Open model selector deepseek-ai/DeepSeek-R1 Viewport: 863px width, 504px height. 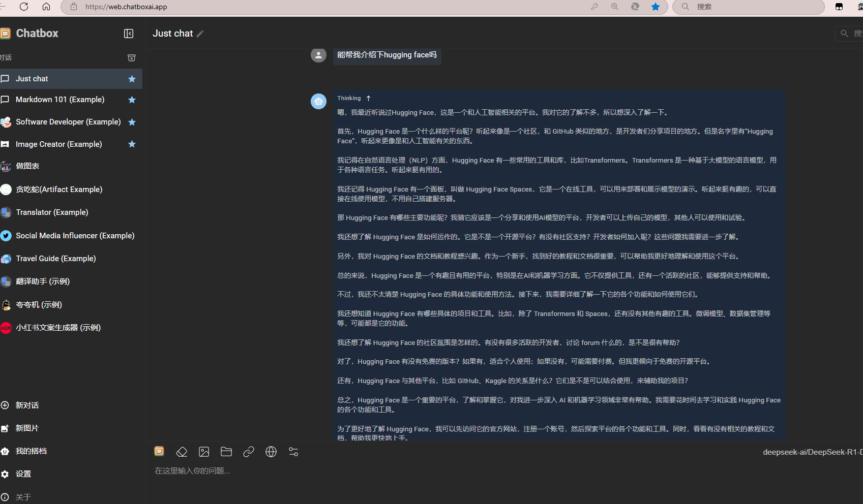click(812, 452)
